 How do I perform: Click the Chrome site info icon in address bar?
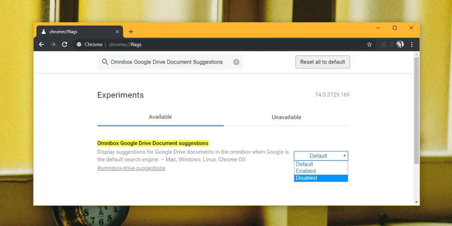click(79, 44)
